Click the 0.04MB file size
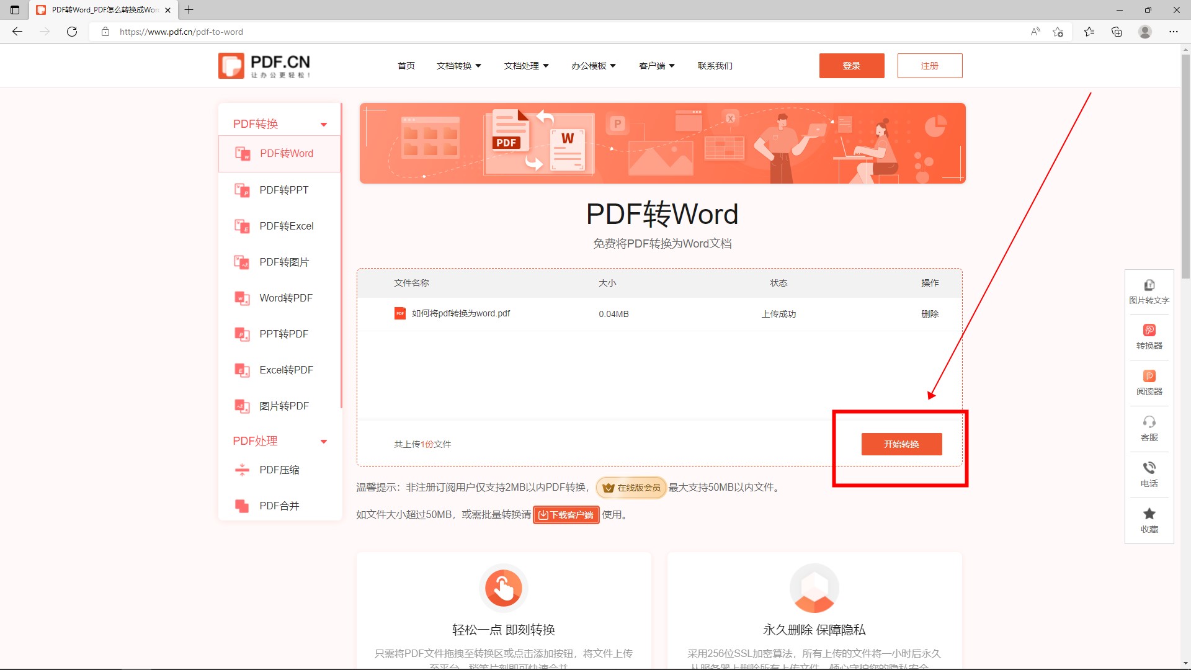Image resolution: width=1191 pixels, height=670 pixels. coord(613,314)
